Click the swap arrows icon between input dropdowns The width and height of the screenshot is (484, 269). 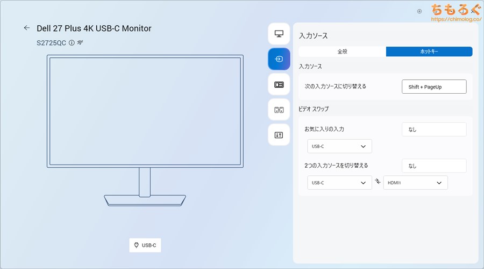click(378, 182)
